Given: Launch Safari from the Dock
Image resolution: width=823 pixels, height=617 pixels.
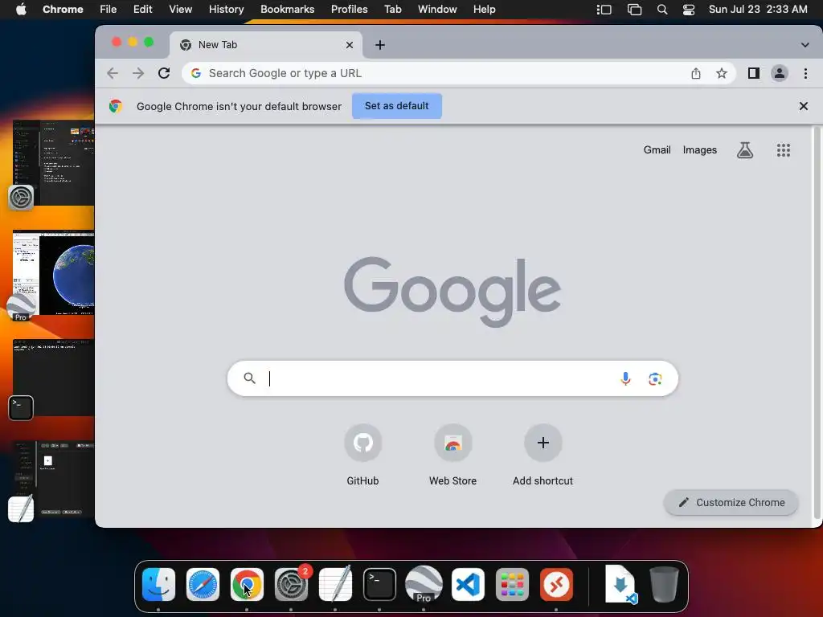Looking at the screenshot, I should click(x=203, y=584).
